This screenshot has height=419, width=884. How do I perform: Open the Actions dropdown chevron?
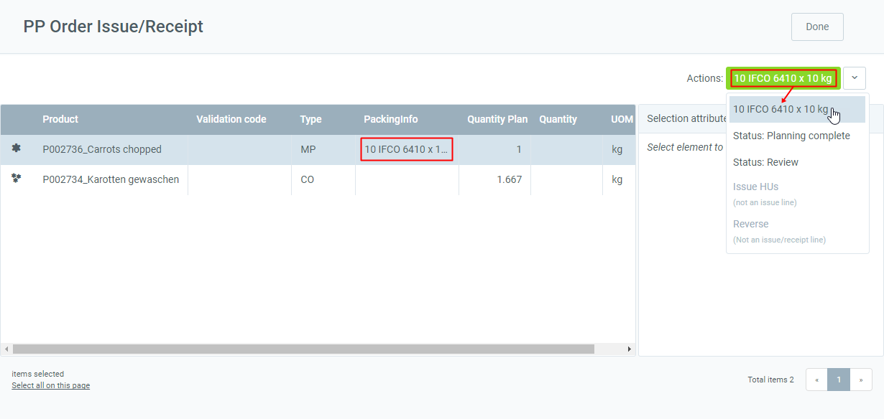(855, 77)
